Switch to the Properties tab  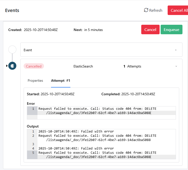[35, 80]
